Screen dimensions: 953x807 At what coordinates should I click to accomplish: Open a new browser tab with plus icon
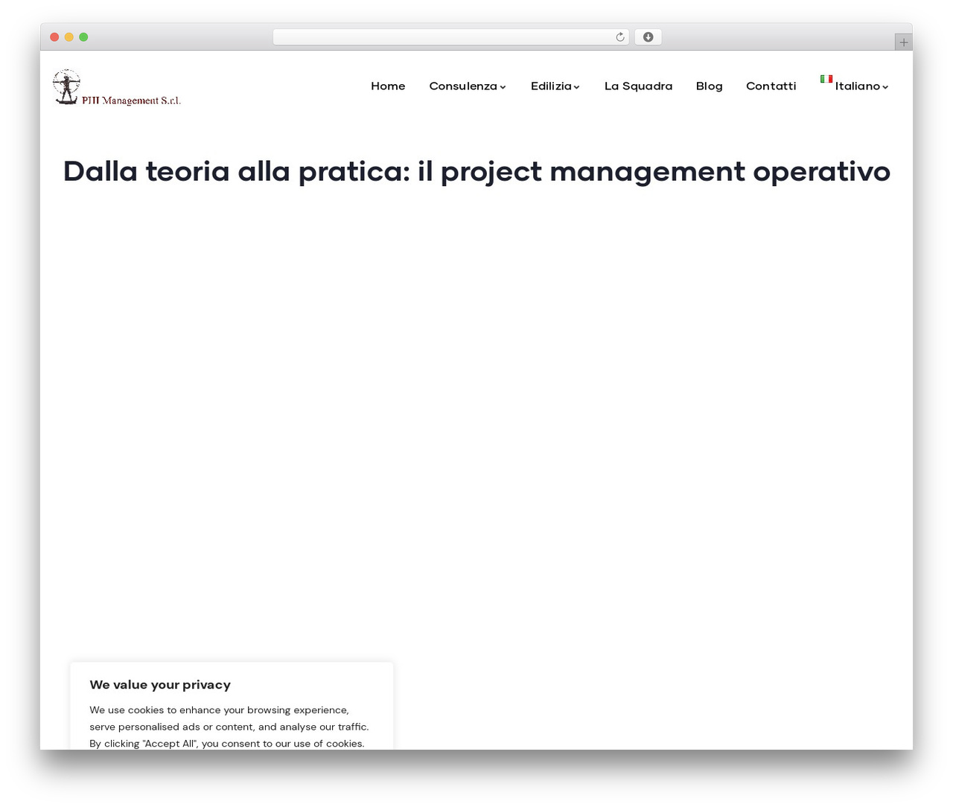(903, 42)
